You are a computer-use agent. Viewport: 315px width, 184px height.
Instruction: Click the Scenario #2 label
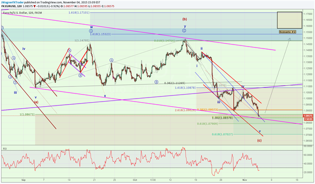tap(288, 32)
